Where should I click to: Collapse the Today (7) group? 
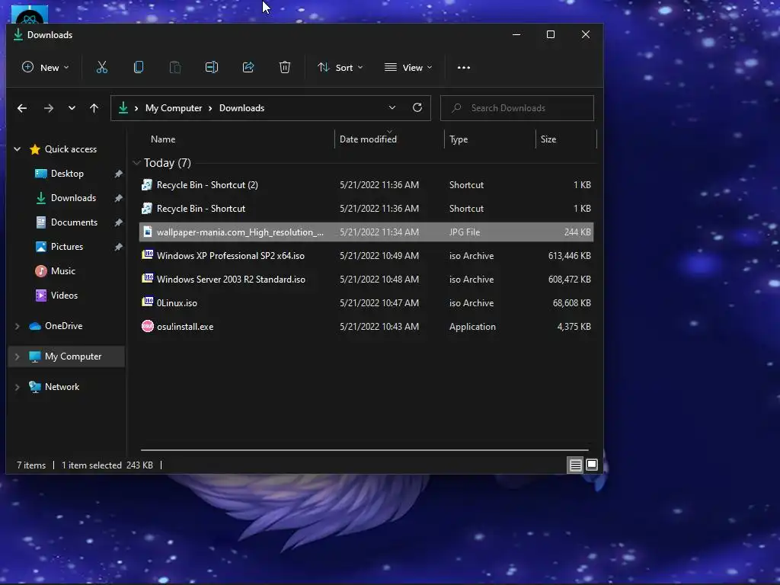[x=136, y=163]
